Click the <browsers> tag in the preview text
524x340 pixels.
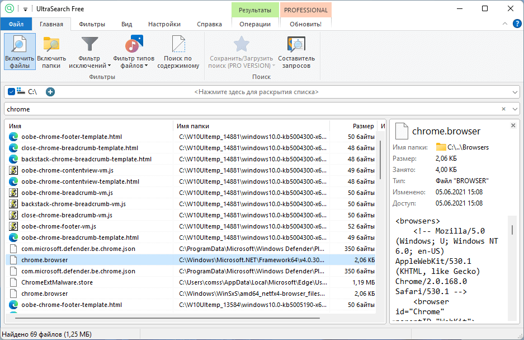click(418, 221)
